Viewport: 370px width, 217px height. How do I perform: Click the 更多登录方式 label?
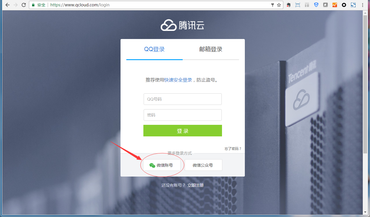pyautogui.click(x=180, y=153)
